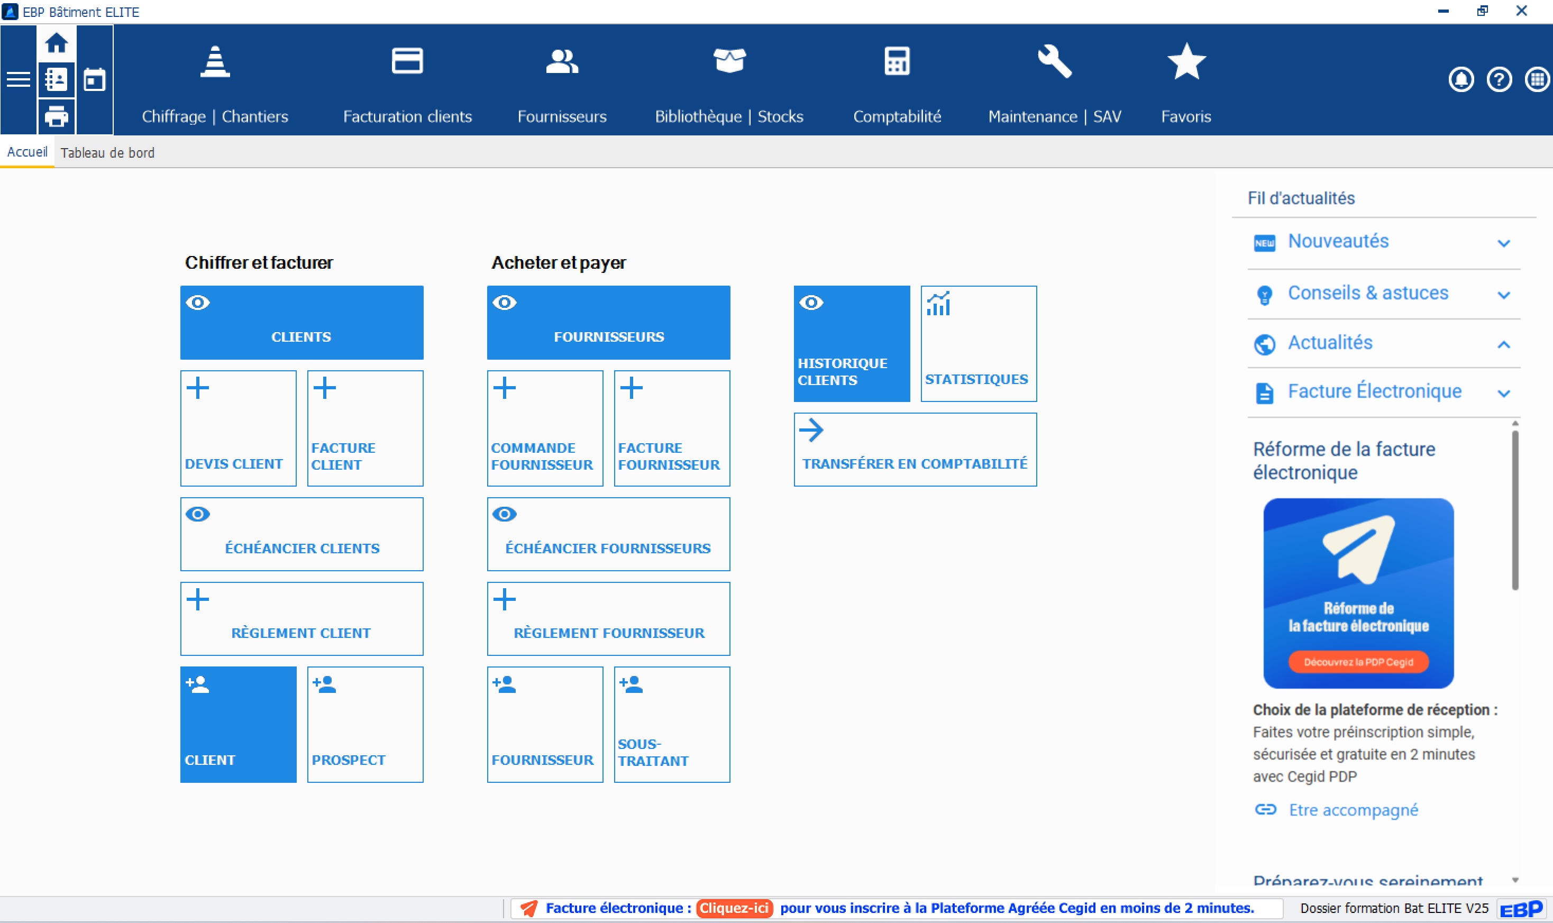Click the grid apps icon top right

(x=1537, y=80)
